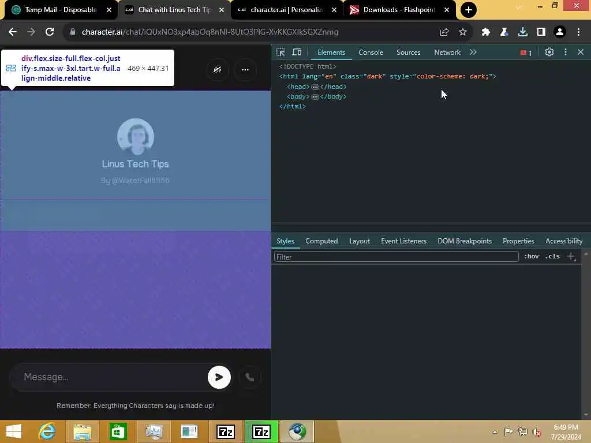The image size is (591, 443).
Task: Open a new browser tab
Action: [469, 10]
